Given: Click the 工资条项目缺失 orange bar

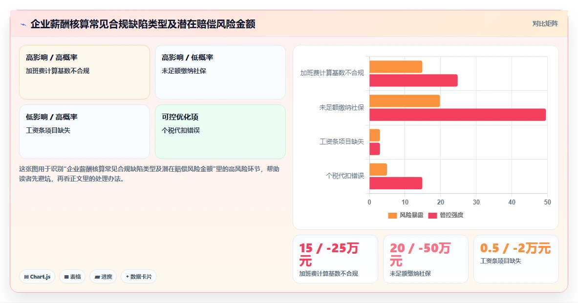Looking at the screenshot, I should (375, 135).
